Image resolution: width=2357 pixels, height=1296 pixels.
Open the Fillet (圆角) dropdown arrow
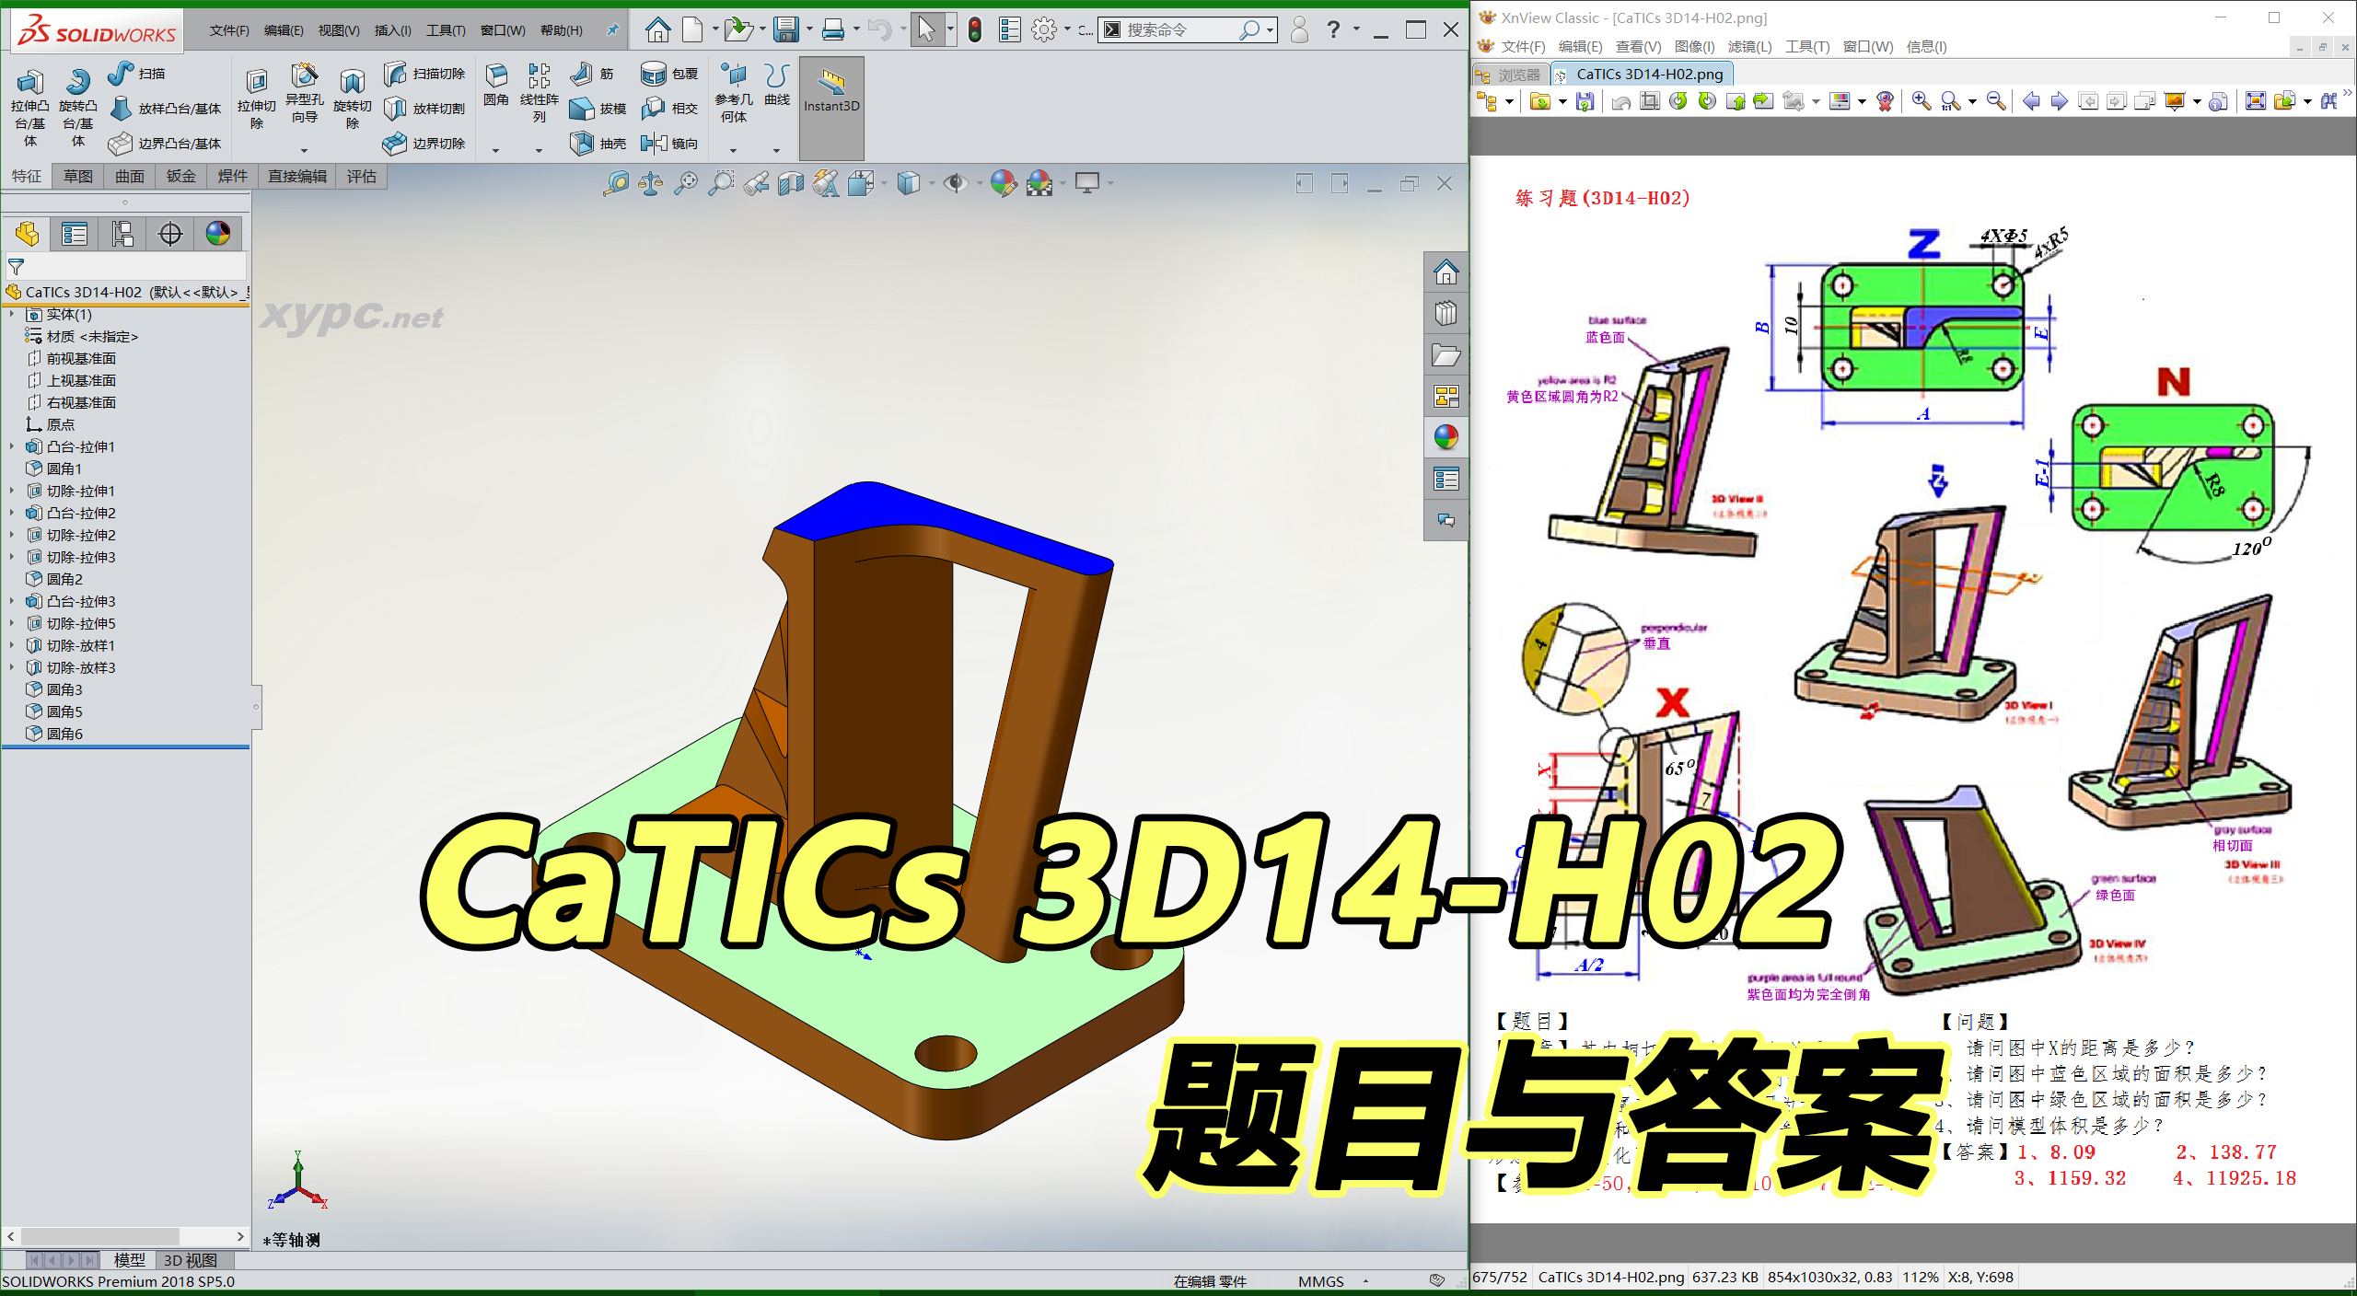point(495,150)
